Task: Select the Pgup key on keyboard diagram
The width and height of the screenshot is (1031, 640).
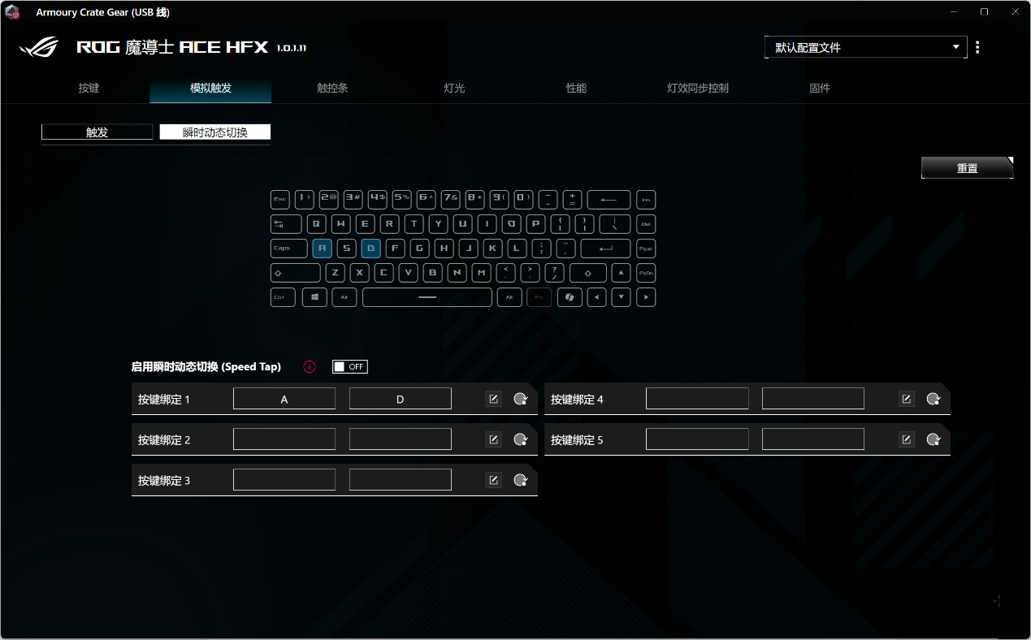Action: point(646,249)
